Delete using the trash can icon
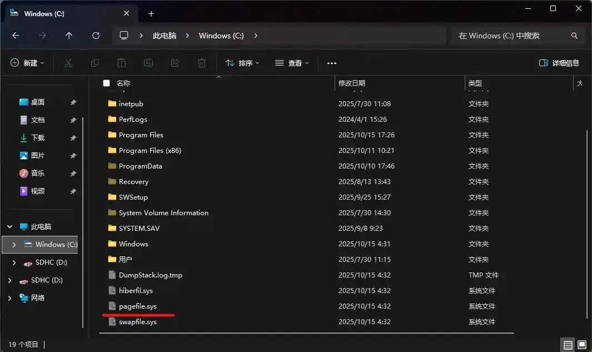Screen dimensions: 592x352 (x=201, y=63)
